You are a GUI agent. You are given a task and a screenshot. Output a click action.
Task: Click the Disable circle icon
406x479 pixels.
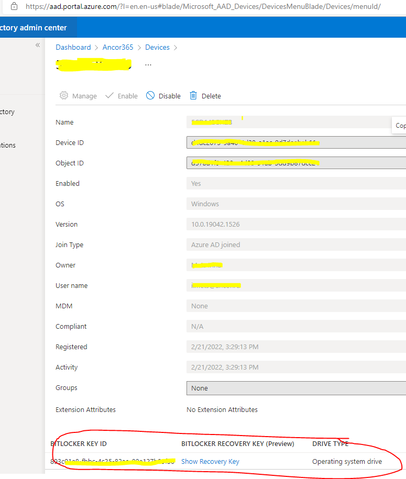coord(150,95)
